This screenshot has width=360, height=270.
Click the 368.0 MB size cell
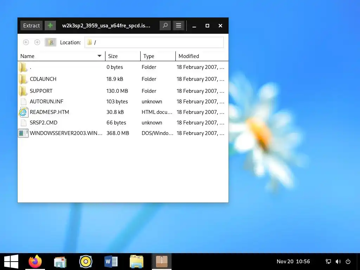117,133
